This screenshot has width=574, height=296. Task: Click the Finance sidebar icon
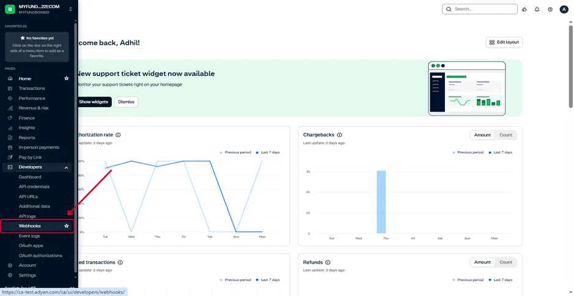pyautogui.click(x=10, y=118)
